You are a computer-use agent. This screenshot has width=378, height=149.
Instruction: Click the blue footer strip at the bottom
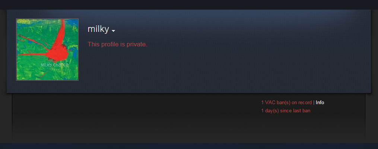point(189,146)
